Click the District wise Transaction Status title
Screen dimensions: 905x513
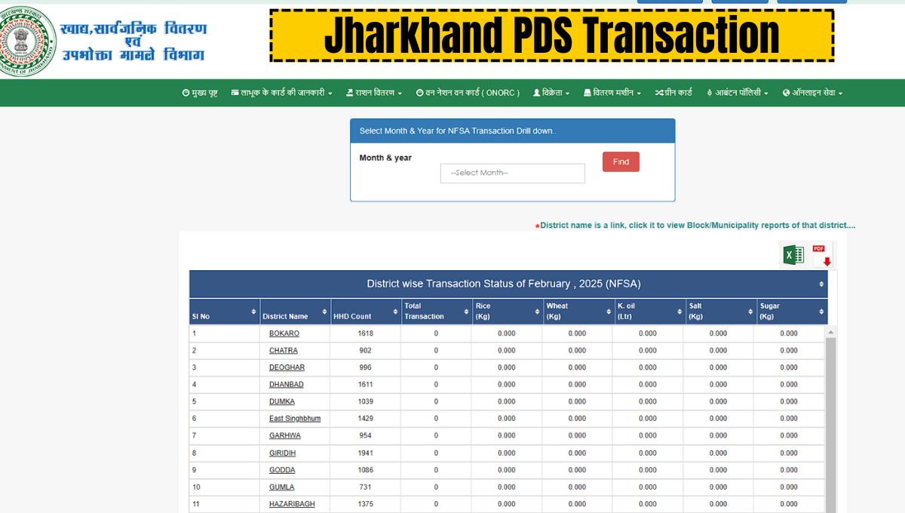point(504,284)
